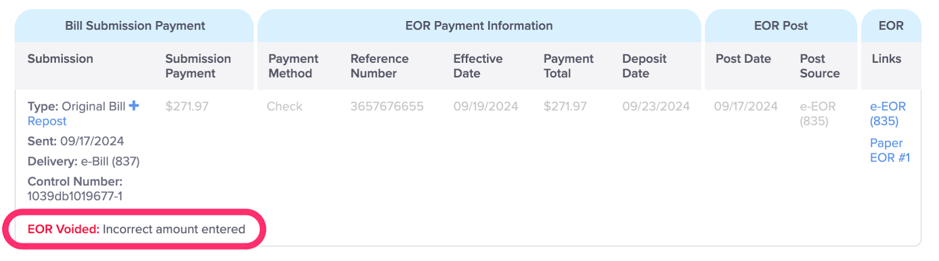
Task: Click the blue plus icon beside Original Bill
Action: 134,106
